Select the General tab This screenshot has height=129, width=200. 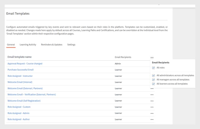(11, 45)
